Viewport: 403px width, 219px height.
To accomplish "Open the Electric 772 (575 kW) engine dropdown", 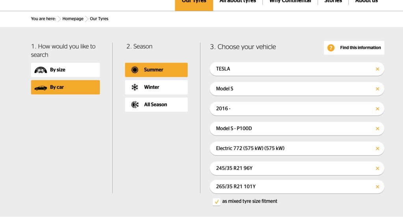I will coord(297,148).
